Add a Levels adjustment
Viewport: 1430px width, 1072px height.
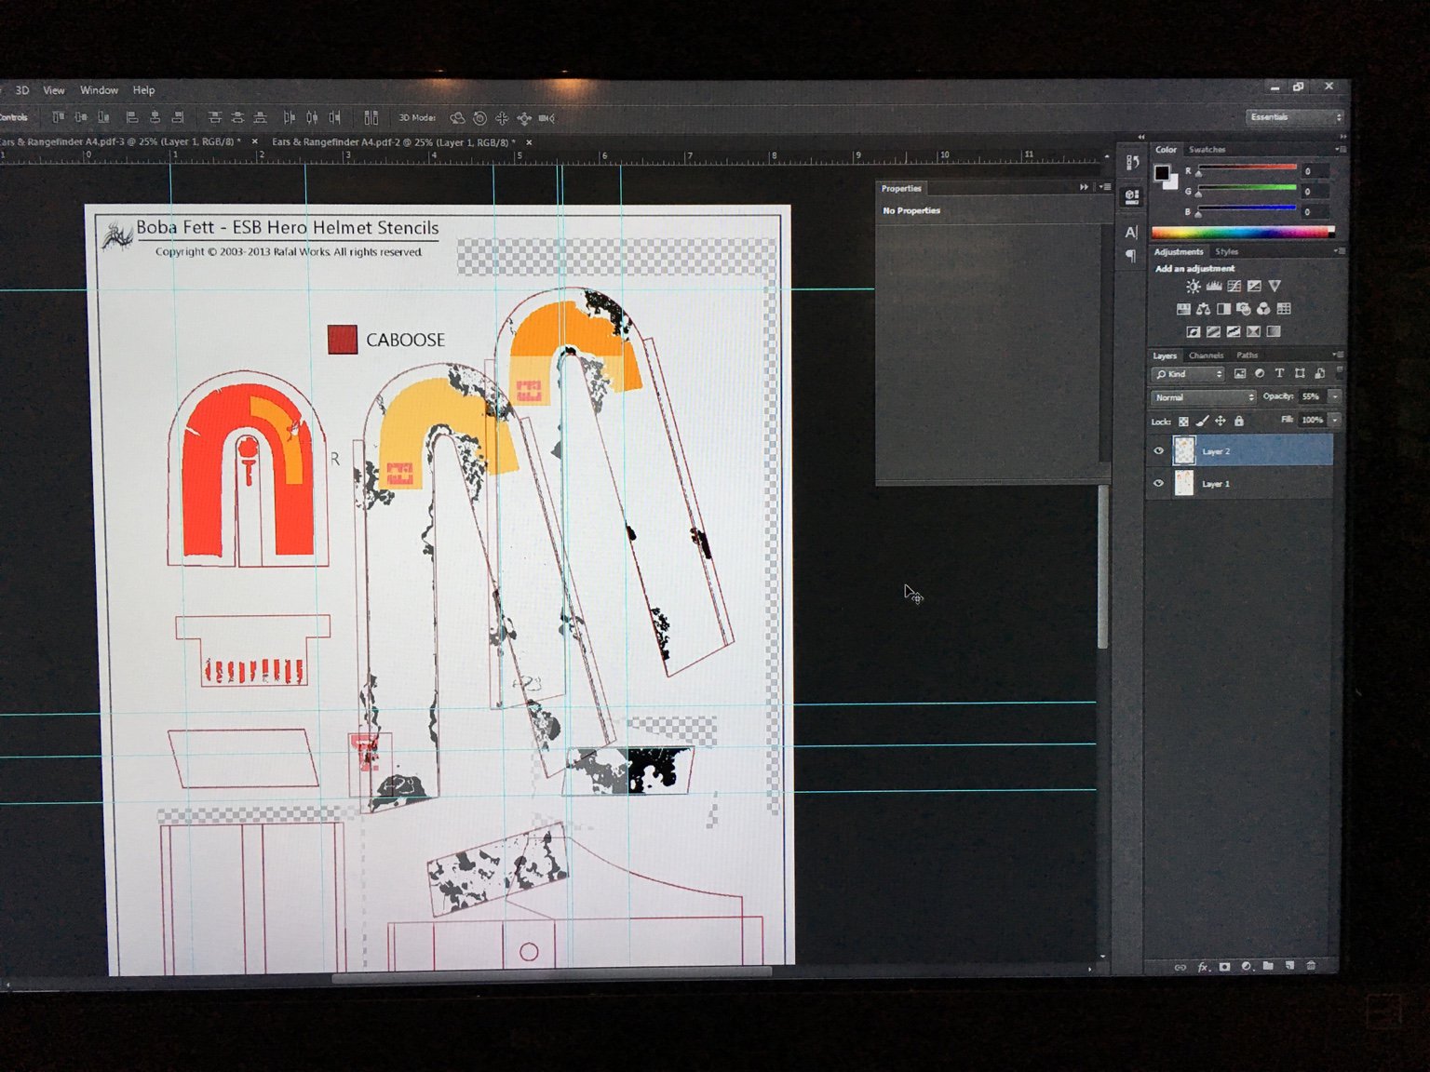coord(1213,287)
